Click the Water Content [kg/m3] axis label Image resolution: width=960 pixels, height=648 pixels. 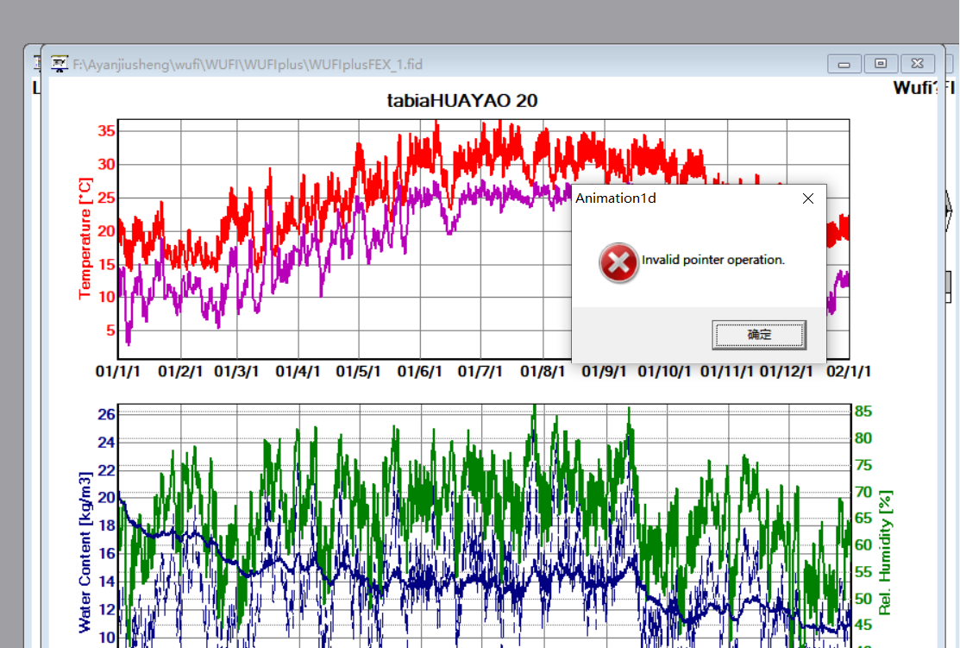tap(85, 551)
